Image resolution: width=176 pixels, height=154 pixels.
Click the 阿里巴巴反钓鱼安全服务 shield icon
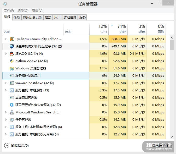[12, 105]
